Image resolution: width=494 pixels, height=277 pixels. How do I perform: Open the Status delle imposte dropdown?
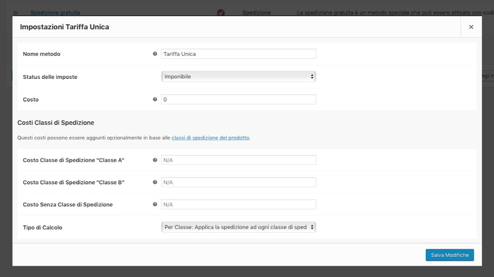pos(238,77)
